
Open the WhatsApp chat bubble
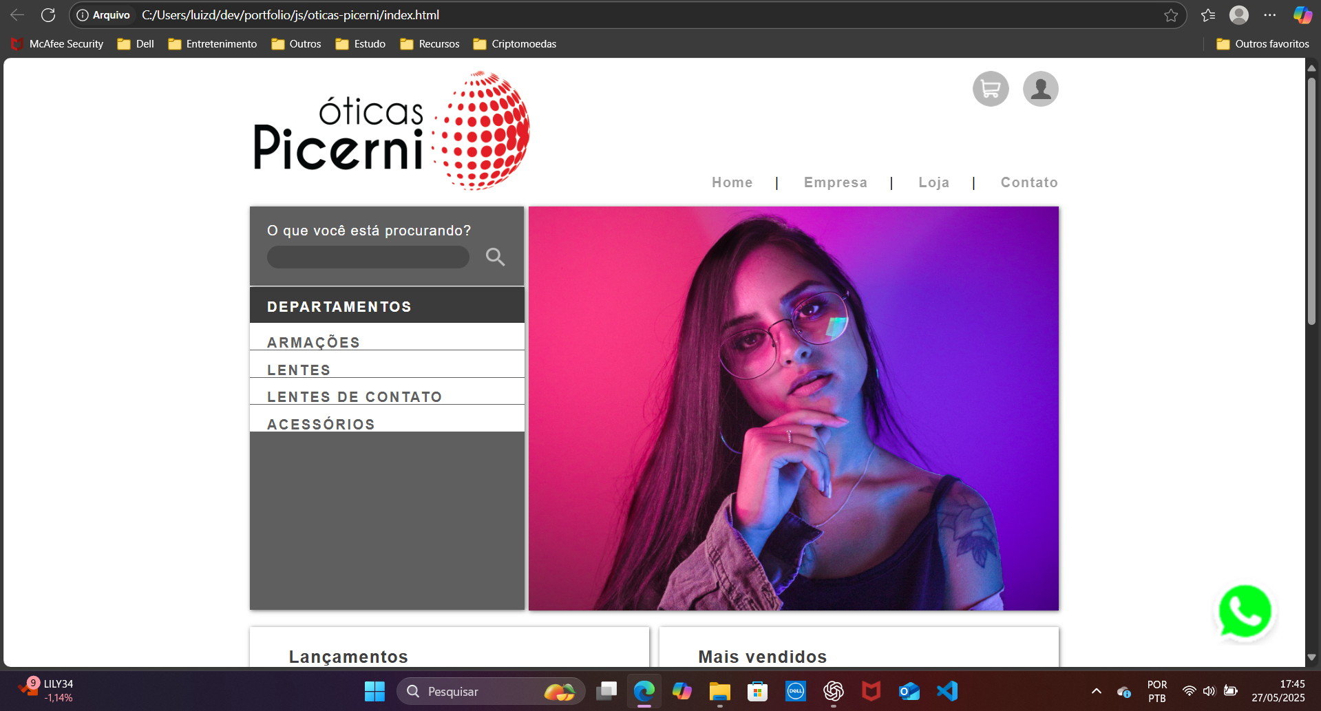tap(1245, 611)
